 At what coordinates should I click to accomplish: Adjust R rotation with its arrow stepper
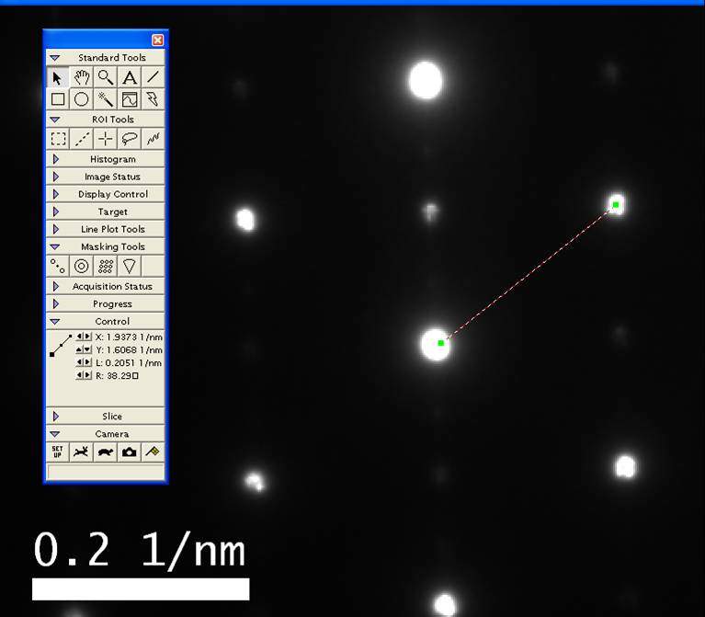point(84,375)
